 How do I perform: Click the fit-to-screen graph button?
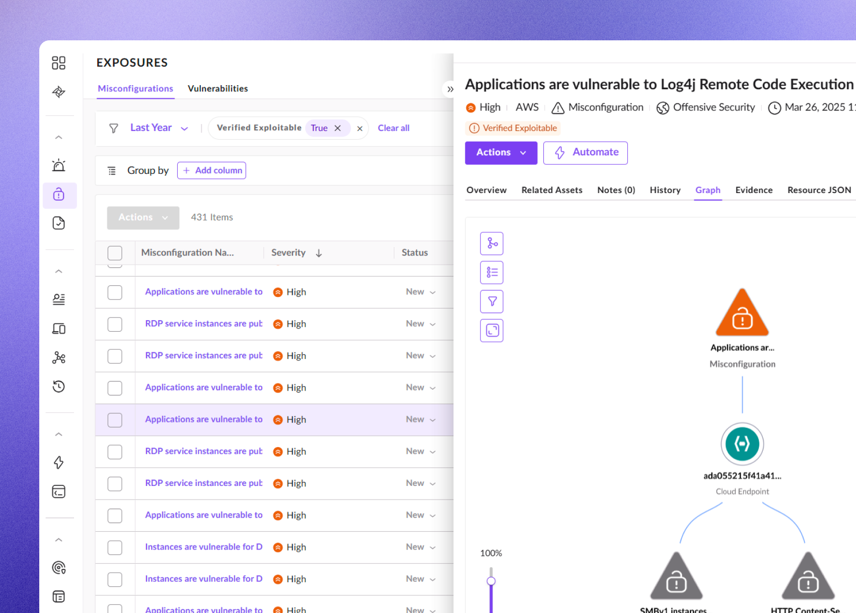492,331
